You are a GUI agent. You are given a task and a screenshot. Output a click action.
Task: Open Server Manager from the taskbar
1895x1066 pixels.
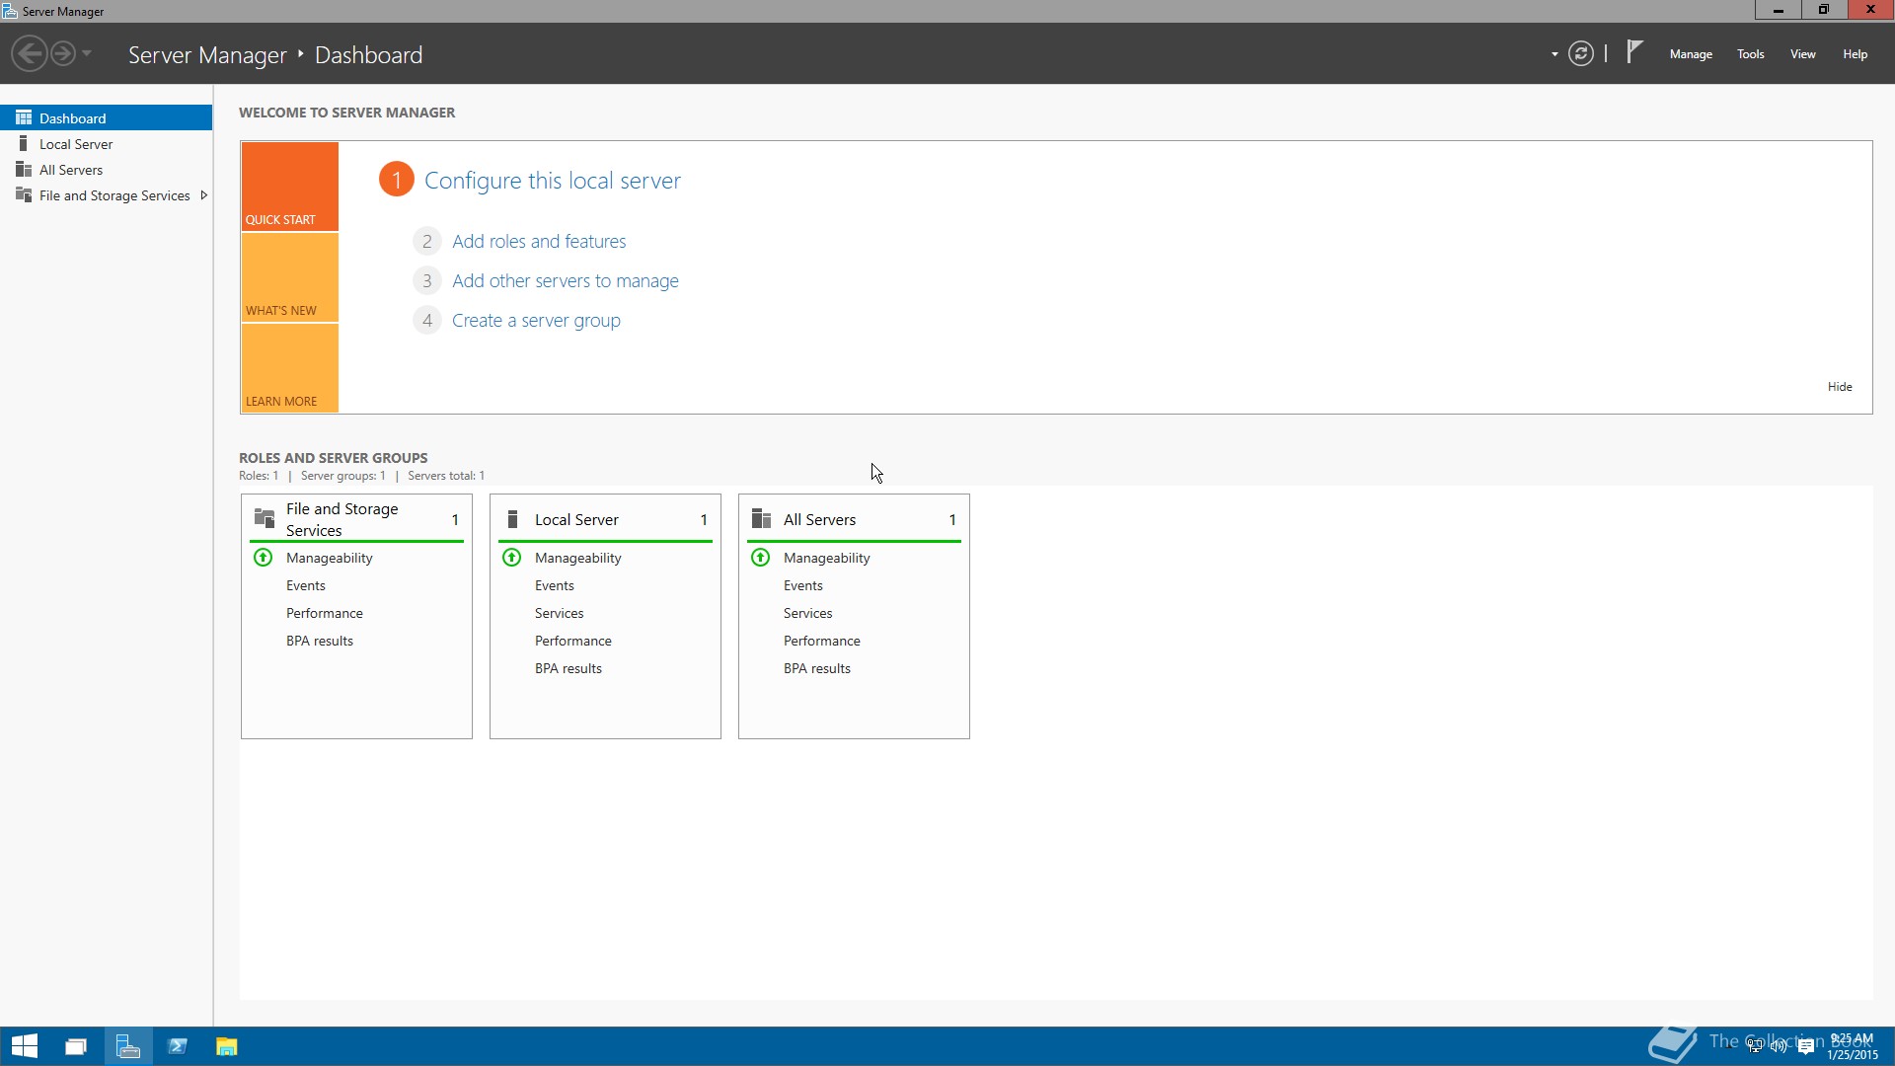coord(127,1046)
